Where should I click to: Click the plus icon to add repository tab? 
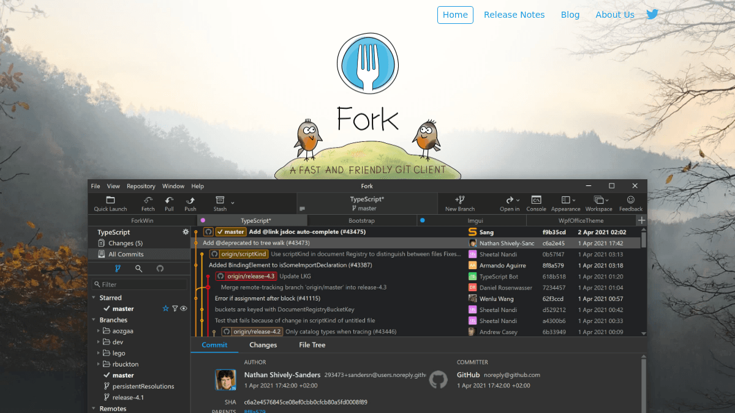point(641,220)
